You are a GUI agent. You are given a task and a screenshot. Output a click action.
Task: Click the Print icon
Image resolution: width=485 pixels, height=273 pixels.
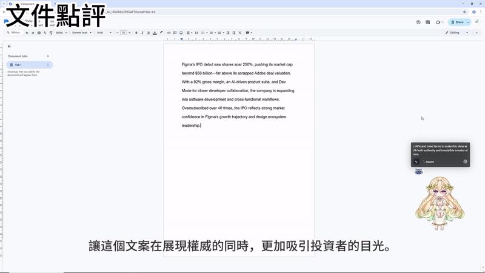39,33
